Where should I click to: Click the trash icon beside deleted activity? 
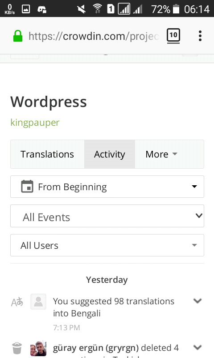click(x=17, y=348)
